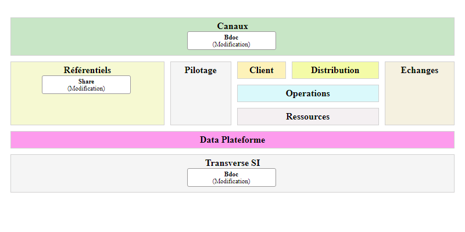Image resolution: width=465 pixels, height=232 pixels.
Task: Select the Référentiels heading text
Action: [x=87, y=70]
